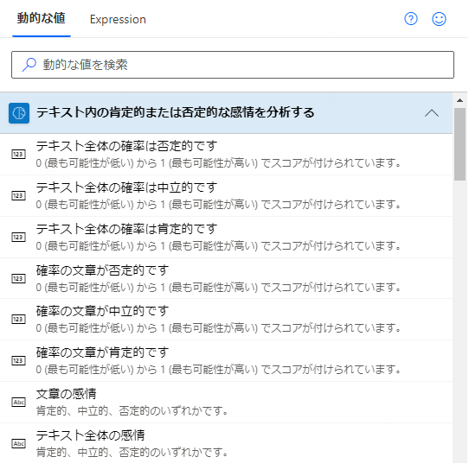Select テキスト全体の確率は肯定的です value
This screenshot has width=469, height=476.
click(227, 237)
